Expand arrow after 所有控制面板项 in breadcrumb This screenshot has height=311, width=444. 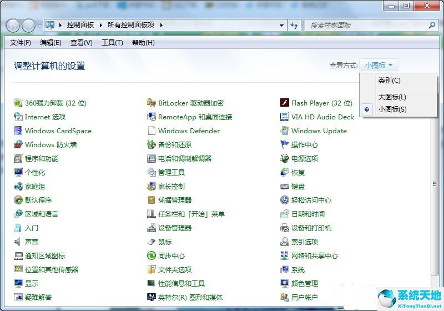[x=162, y=25]
